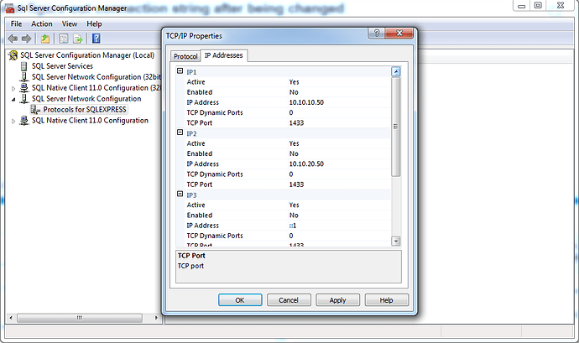Collapse the SQL Server Network Configuration node
Viewport: 579px width, 343px height.
click(x=13, y=99)
